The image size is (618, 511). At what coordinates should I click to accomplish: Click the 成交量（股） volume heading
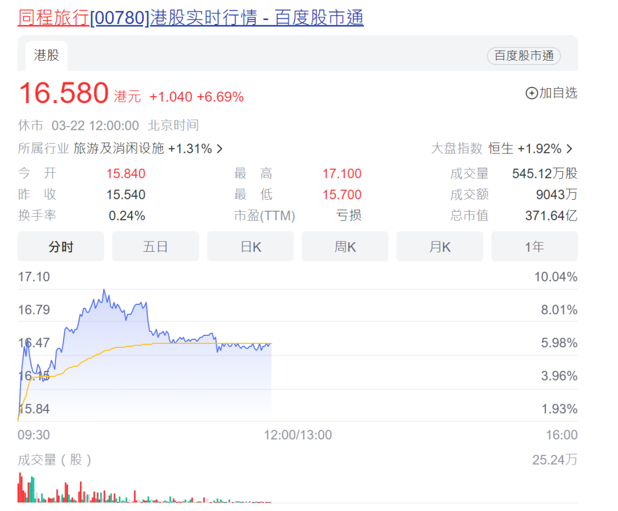point(54,459)
